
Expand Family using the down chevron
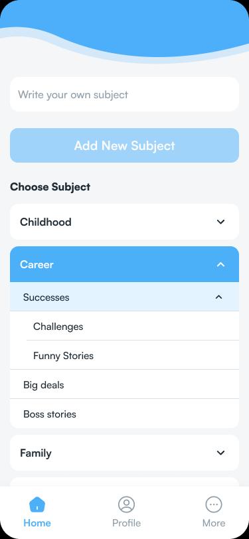(221, 453)
